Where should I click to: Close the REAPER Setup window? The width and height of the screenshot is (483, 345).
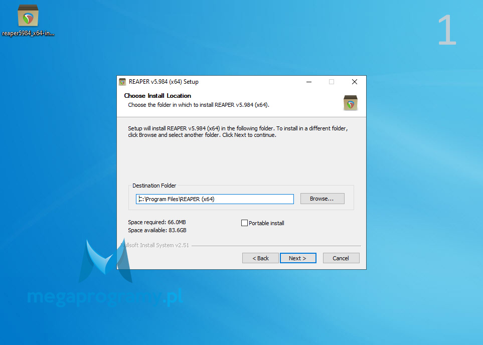click(x=355, y=82)
